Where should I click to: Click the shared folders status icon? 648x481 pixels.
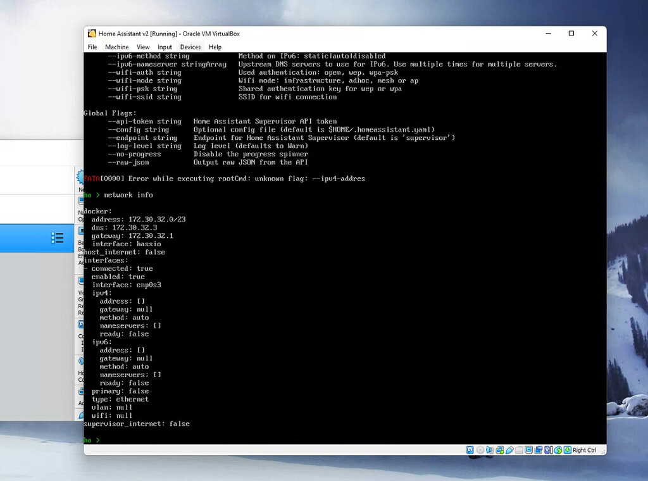coord(520,450)
